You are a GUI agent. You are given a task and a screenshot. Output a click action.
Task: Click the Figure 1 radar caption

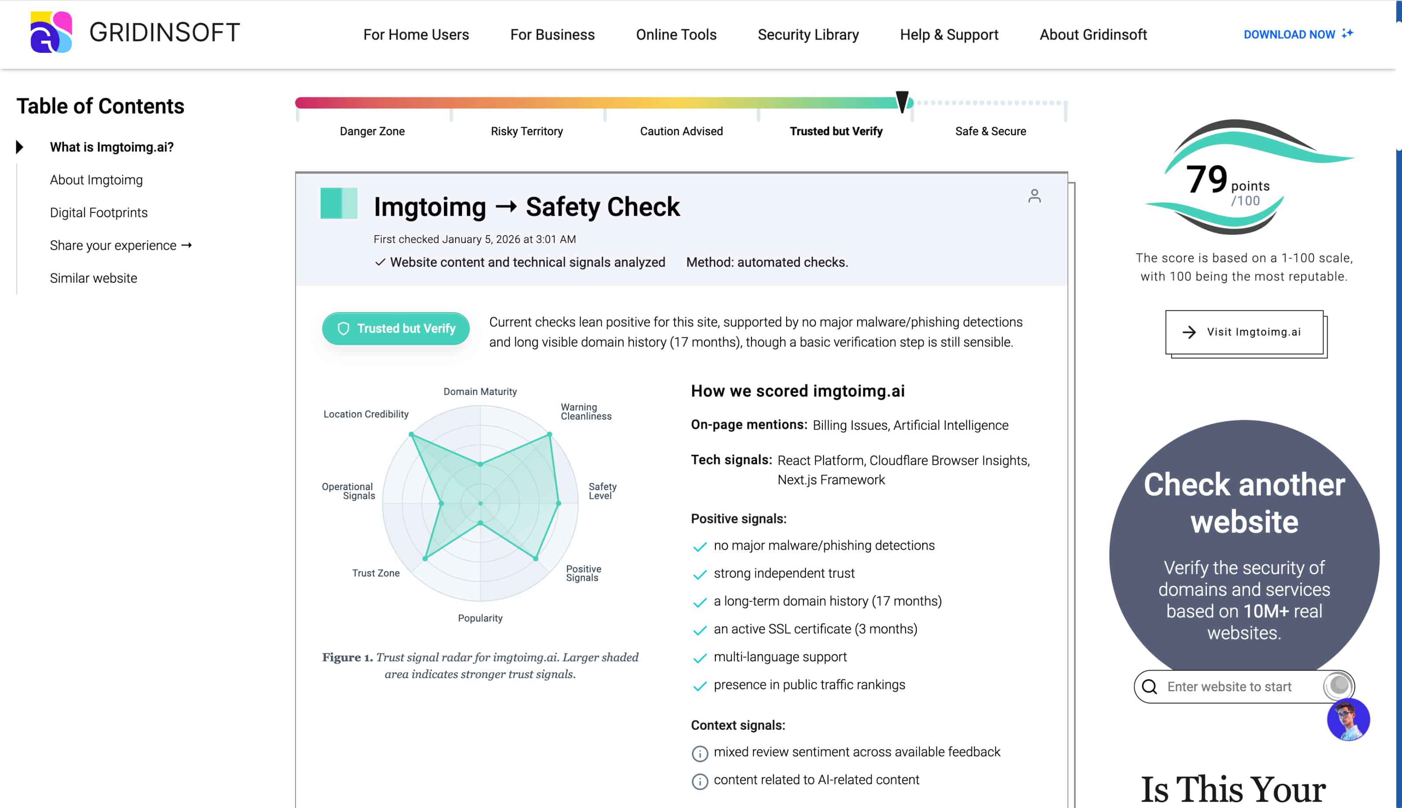point(480,665)
